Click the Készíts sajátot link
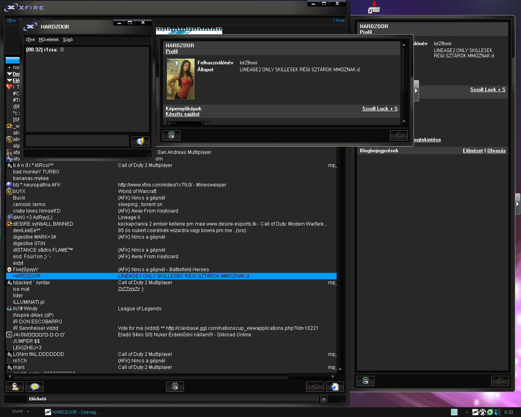Screen dimensions: 521x417 [182, 114]
